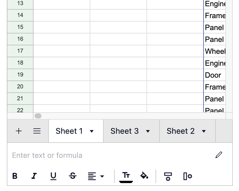Image resolution: width=239 pixels, height=191 pixels.
Task: Click the insert row icon
Action: (168, 176)
